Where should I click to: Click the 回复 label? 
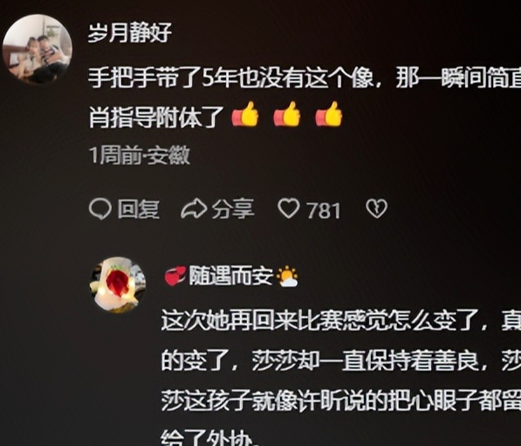coord(138,209)
